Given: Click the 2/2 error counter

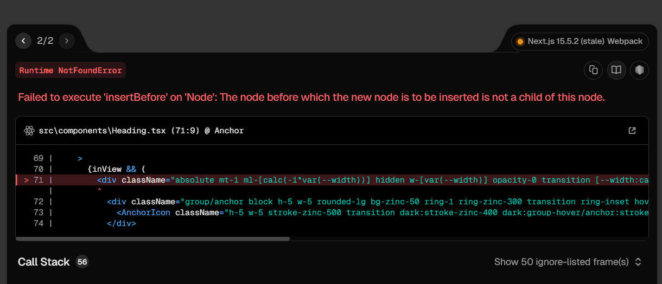Looking at the screenshot, I should tap(45, 41).
